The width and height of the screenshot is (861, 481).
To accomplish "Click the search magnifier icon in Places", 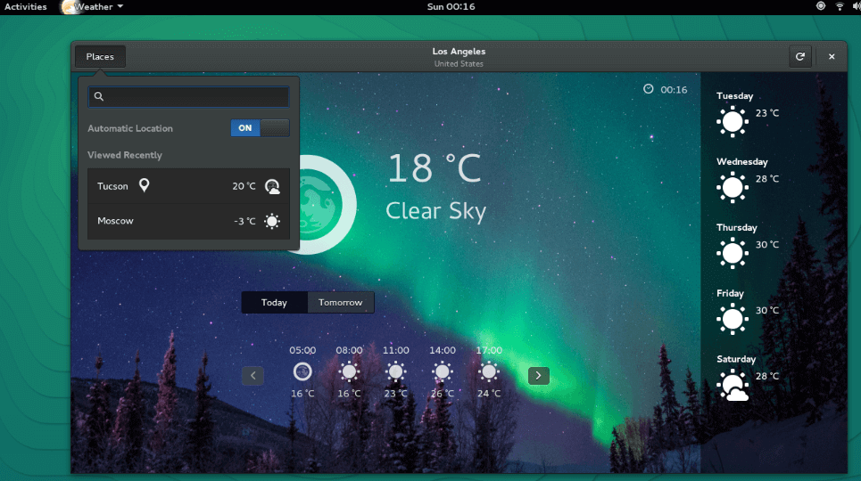I will point(99,96).
